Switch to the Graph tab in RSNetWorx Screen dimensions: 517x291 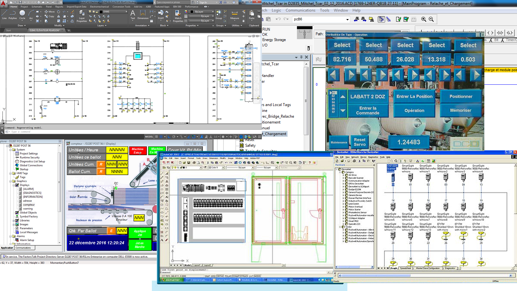(x=394, y=268)
